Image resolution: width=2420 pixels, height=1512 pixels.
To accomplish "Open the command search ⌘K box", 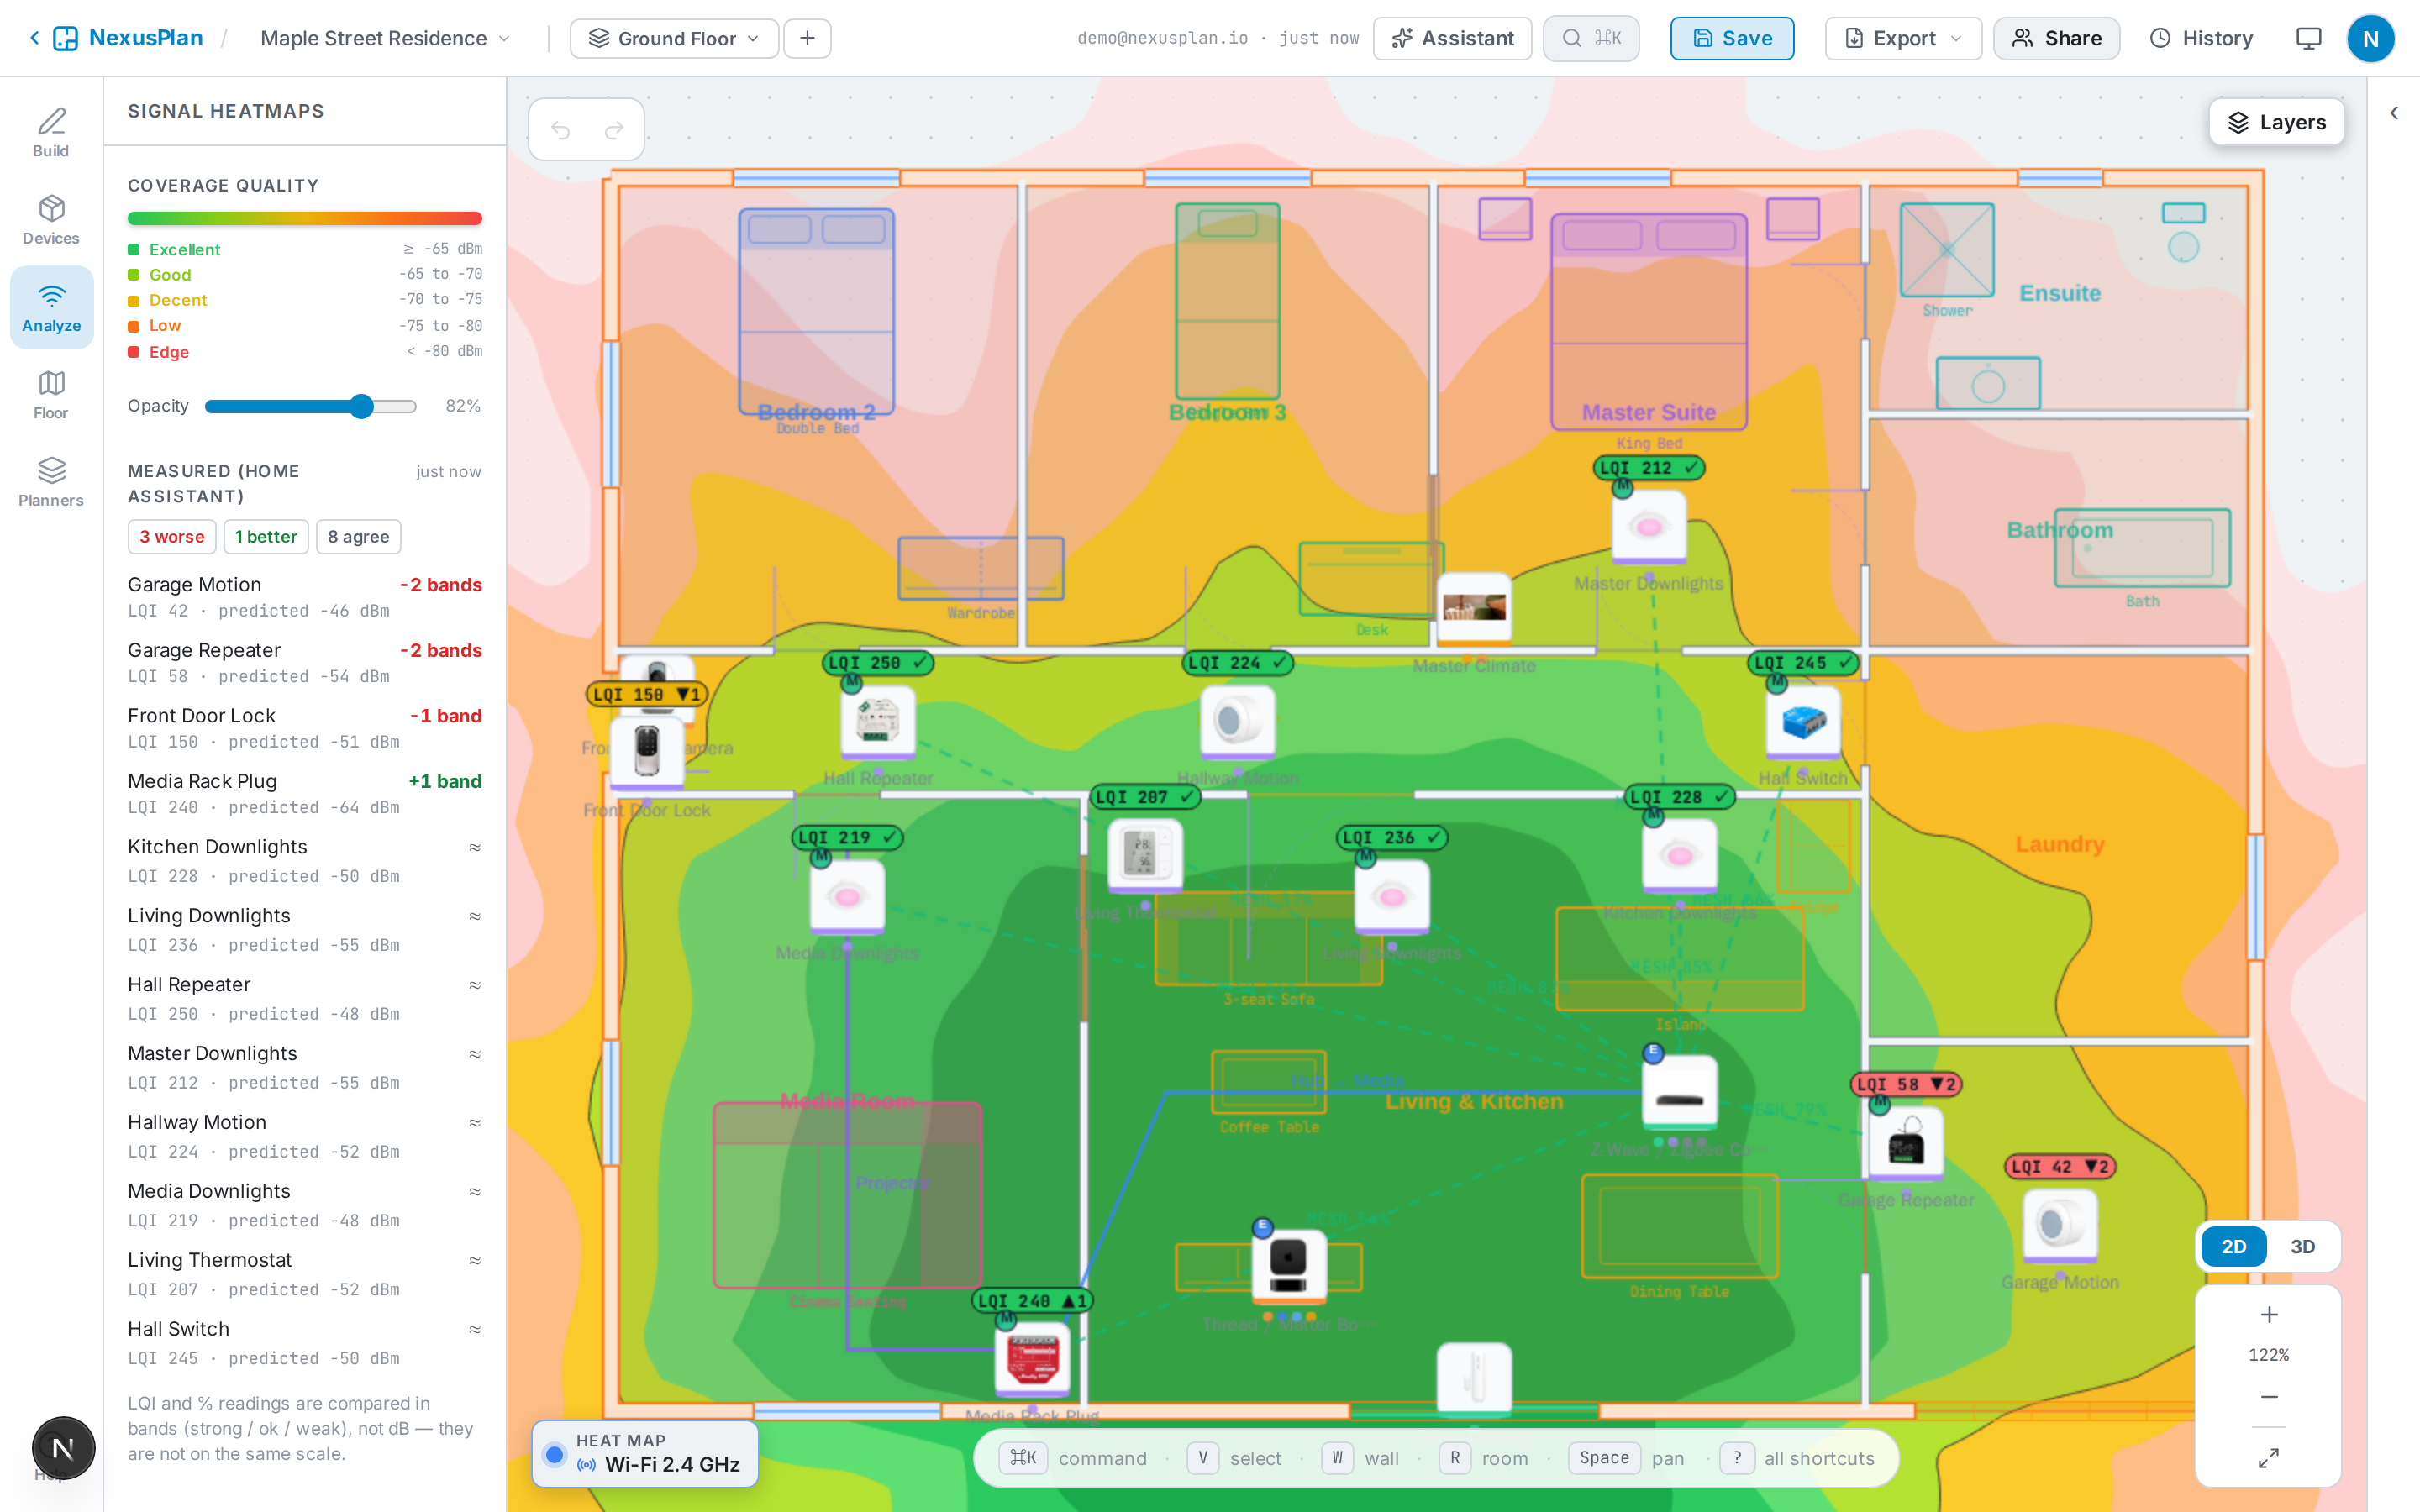I will pyautogui.click(x=1591, y=38).
